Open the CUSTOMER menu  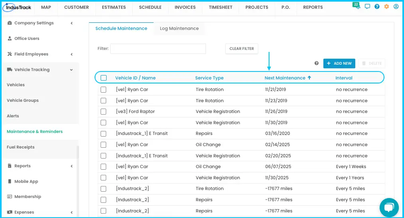pyautogui.click(x=77, y=7)
